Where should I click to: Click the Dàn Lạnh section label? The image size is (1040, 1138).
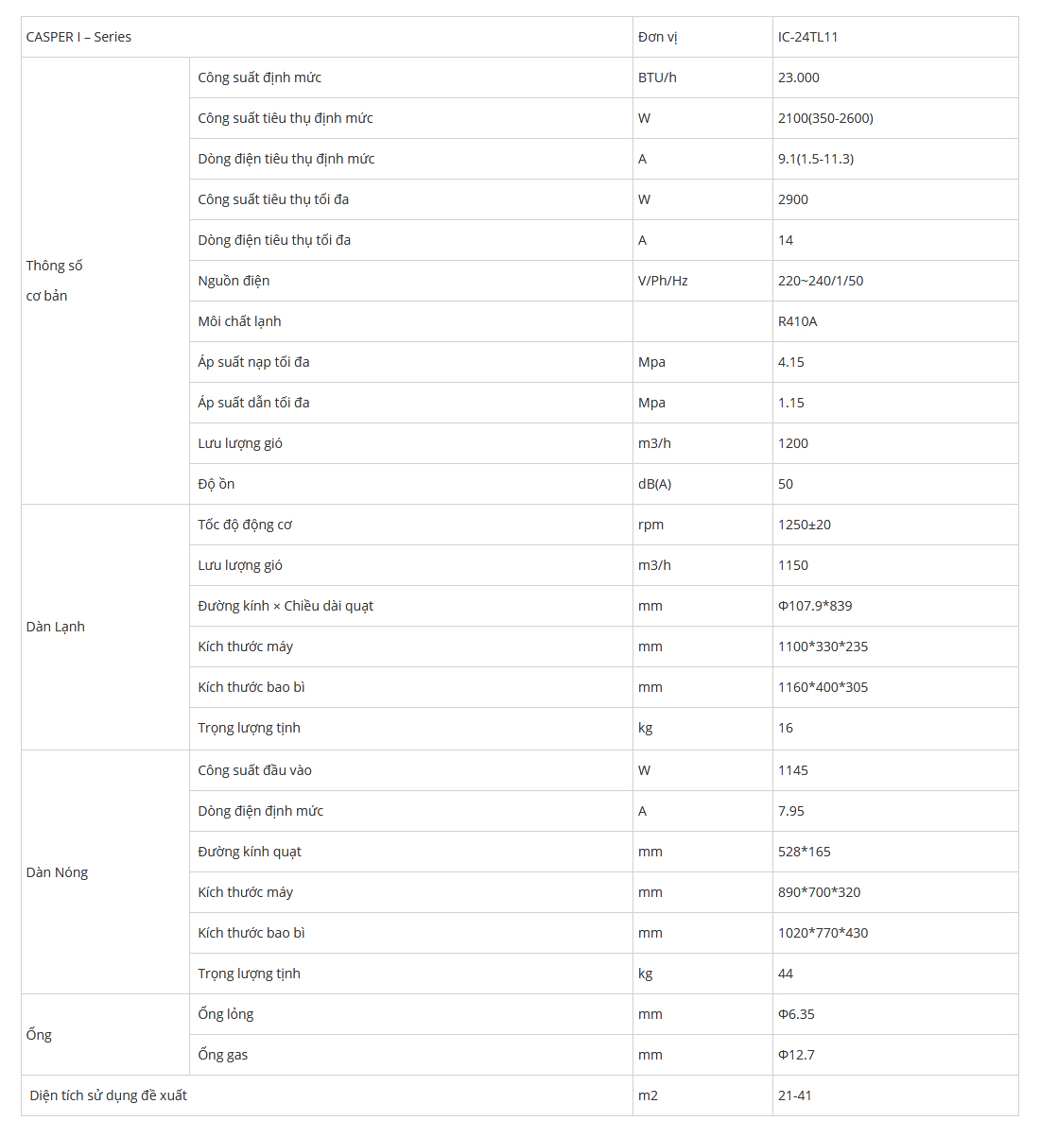(56, 627)
